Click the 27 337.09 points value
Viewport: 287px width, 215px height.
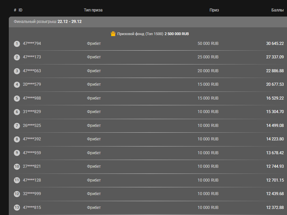coord(275,57)
